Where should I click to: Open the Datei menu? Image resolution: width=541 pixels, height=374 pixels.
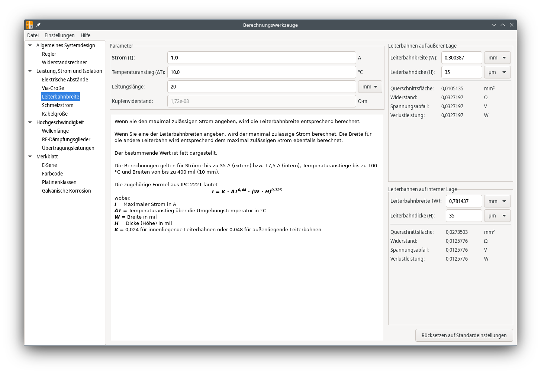pos(33,35)
